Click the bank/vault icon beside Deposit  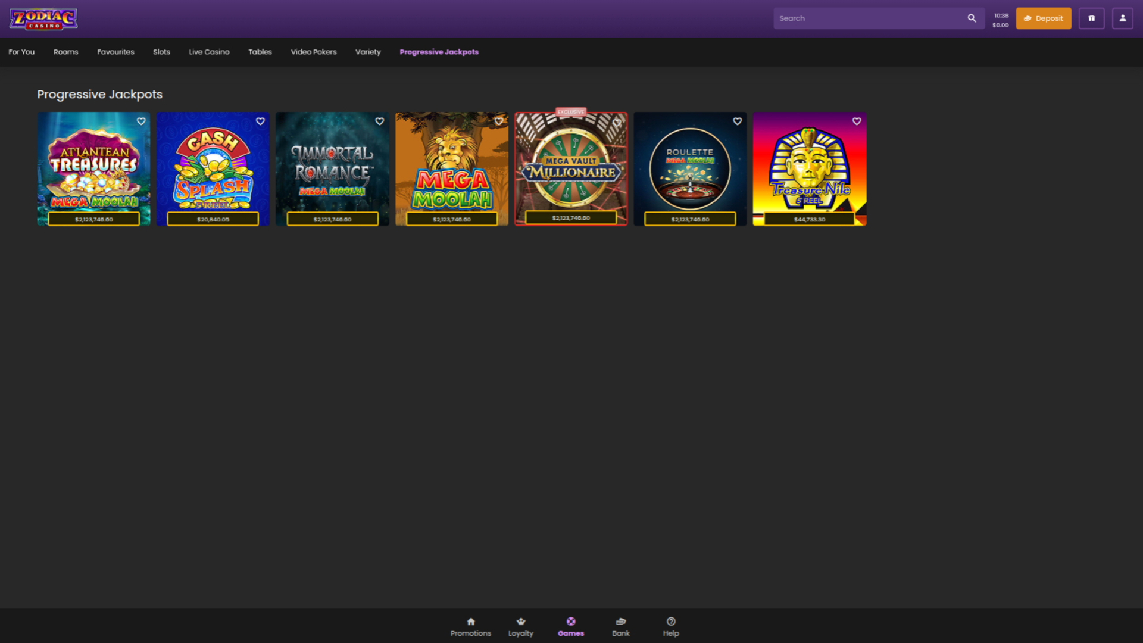[1092, 18]
